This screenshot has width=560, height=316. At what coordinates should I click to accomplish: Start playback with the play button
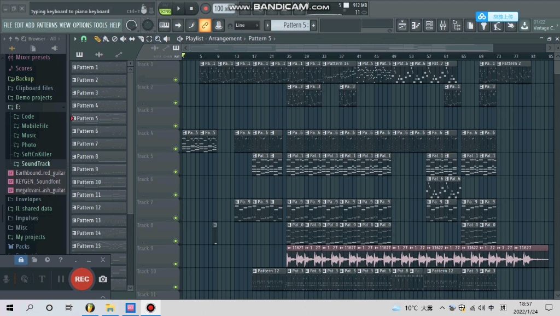(x=179, y=8)
